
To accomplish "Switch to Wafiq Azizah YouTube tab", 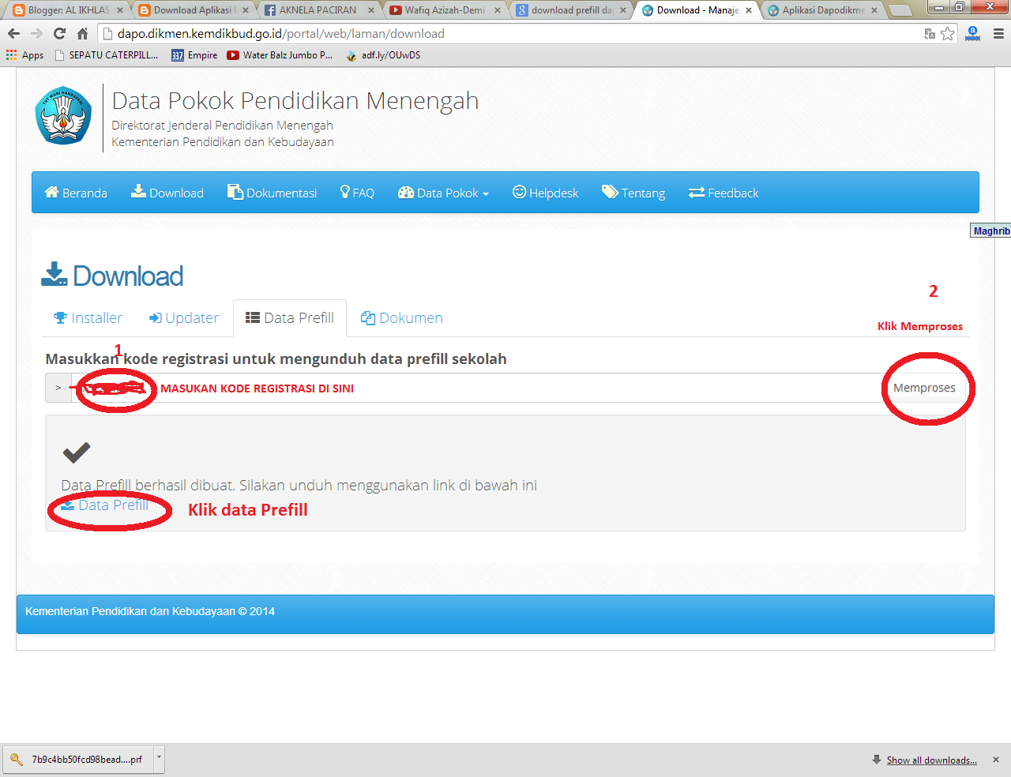I will click(445, 10).
